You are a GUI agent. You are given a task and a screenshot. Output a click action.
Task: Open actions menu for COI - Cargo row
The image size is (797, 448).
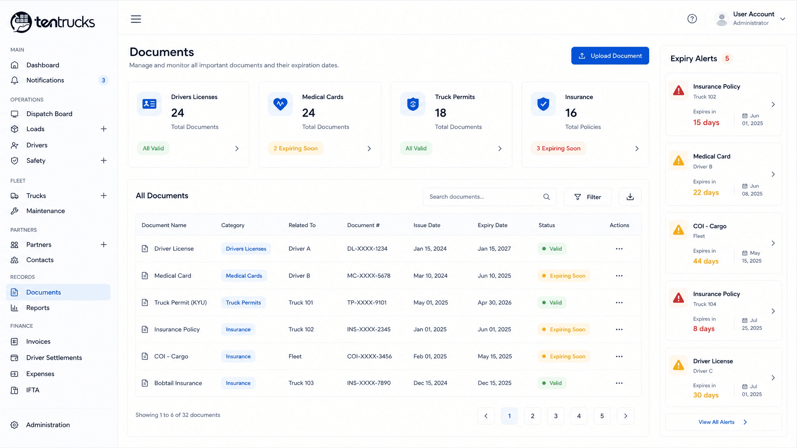click(x=619, y=356)
